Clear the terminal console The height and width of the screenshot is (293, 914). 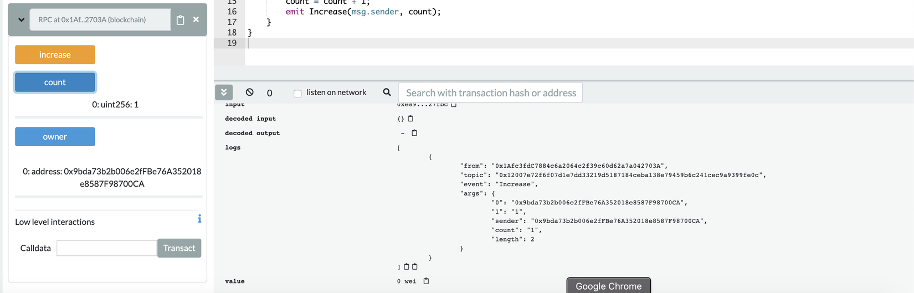[250, 92]
